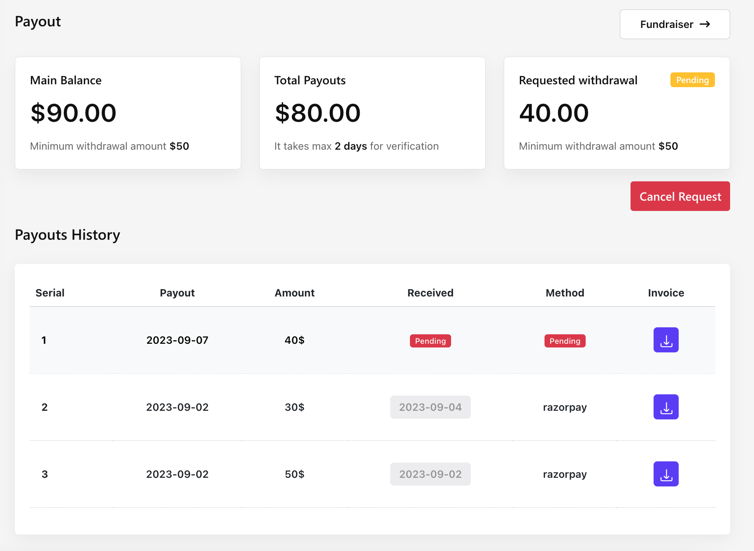Click the Requested withdrawal 40.00 amount
The height and width of the screenshot is (551, 754).
[554, 113]
